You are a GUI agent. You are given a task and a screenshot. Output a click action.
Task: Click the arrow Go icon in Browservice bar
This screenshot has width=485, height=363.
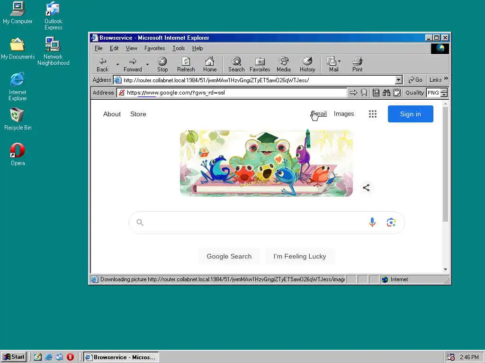click(x=353, y=93)
